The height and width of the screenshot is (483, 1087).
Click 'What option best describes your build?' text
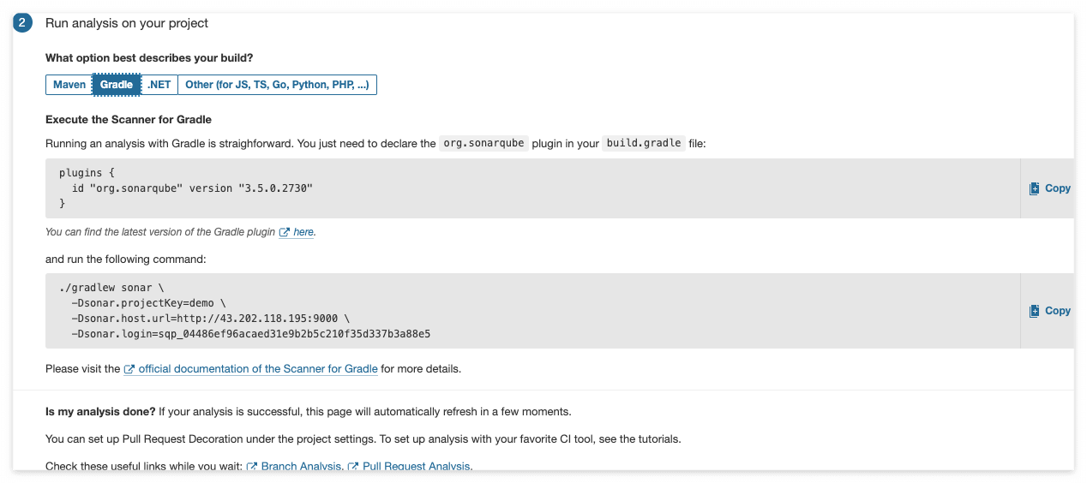(149, 58)
